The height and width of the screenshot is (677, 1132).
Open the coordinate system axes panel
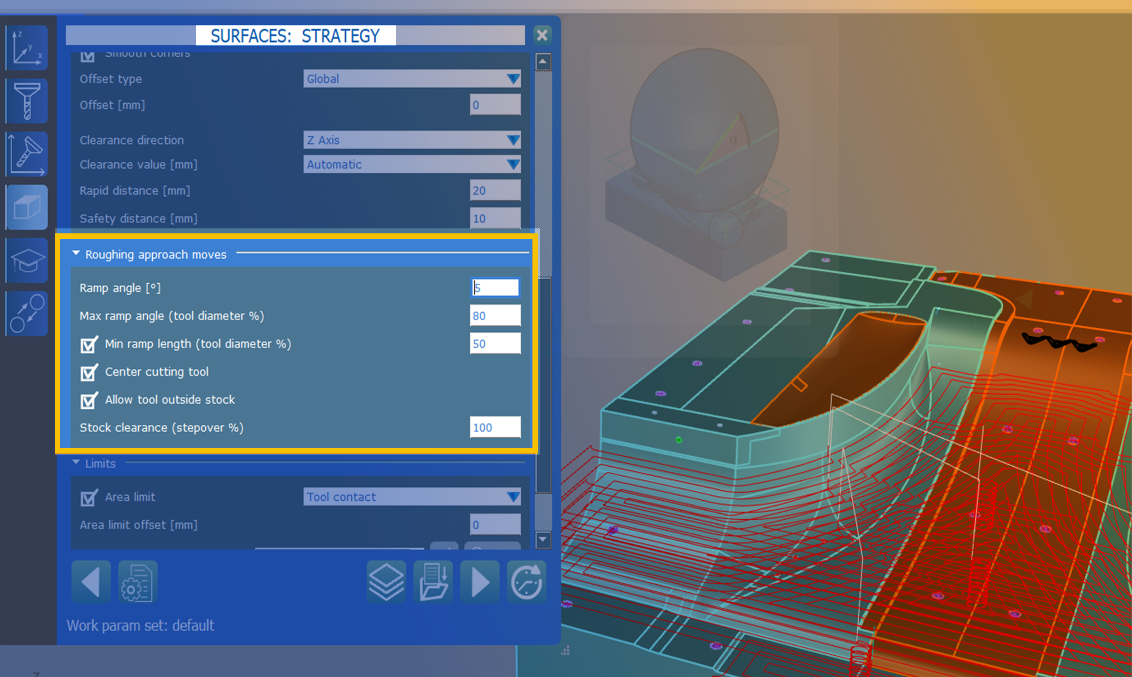(26, 48)
